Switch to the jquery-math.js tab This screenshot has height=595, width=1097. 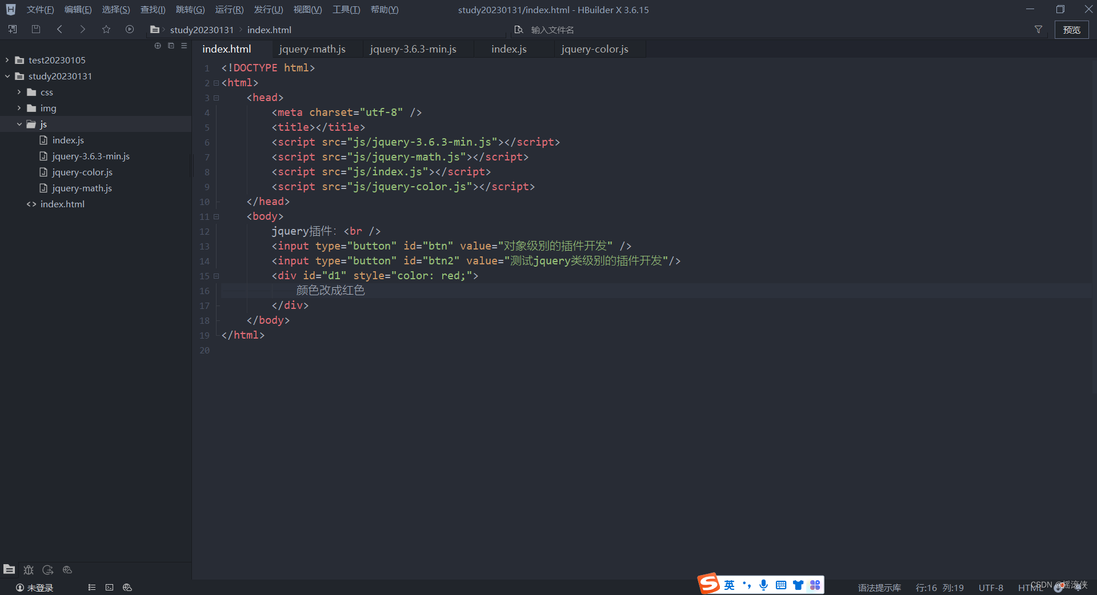[x=312, y=49]
